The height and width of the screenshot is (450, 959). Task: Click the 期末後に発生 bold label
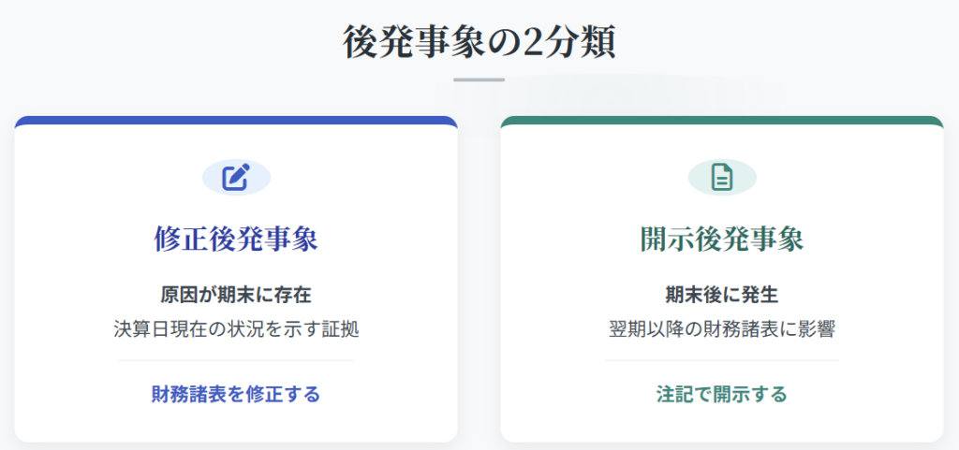721,295
